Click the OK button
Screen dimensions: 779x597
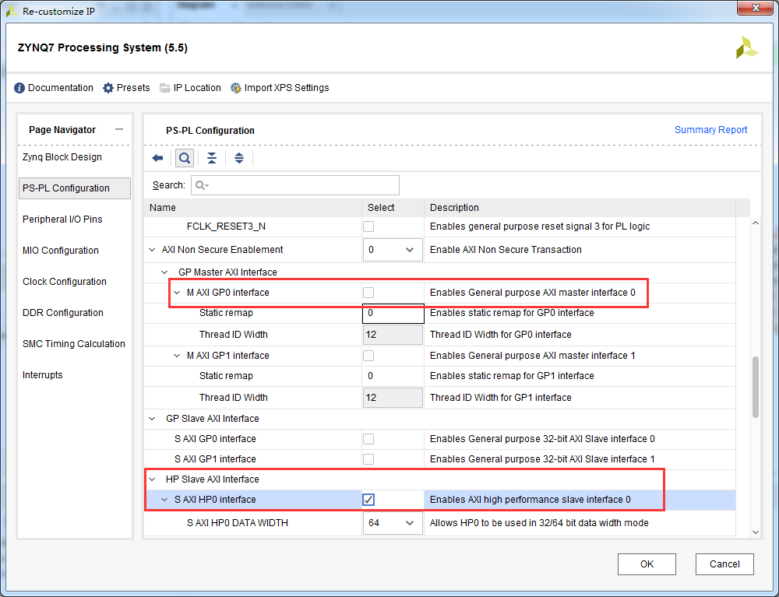point(647,564)
